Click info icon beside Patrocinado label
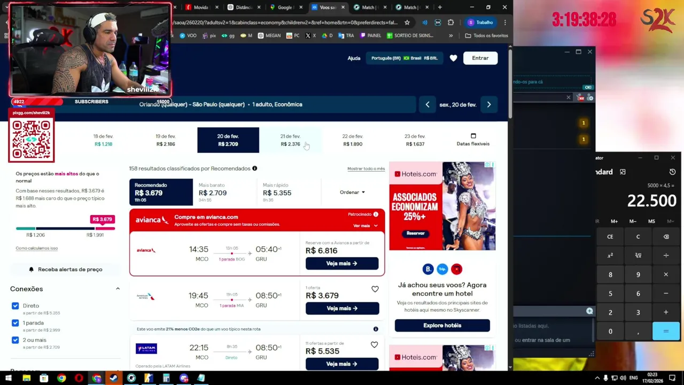Screen dimensions: 684x385 (x=376, y=214)
